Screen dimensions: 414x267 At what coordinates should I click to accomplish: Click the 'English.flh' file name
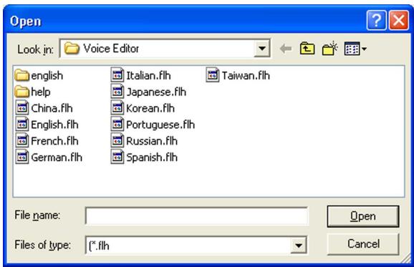pos(54,125)
